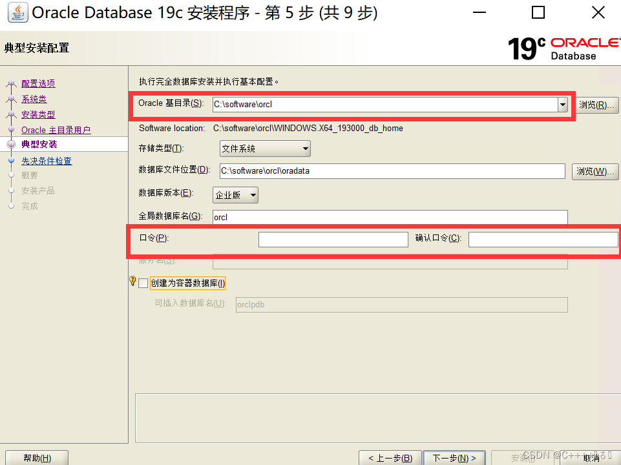Screen dimensions: 621x465
Task: Proceed with 下一步(N)
Action: (454, 458)
